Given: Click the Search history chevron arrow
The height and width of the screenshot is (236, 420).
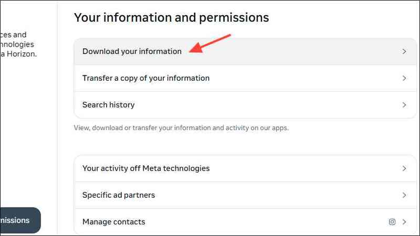Looking at the screenshot, I should pos(404,105).
